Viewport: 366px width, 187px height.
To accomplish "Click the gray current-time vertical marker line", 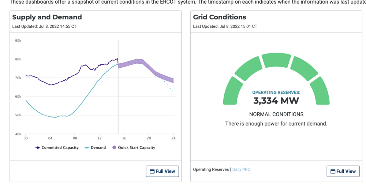I will tap(118, 110).
